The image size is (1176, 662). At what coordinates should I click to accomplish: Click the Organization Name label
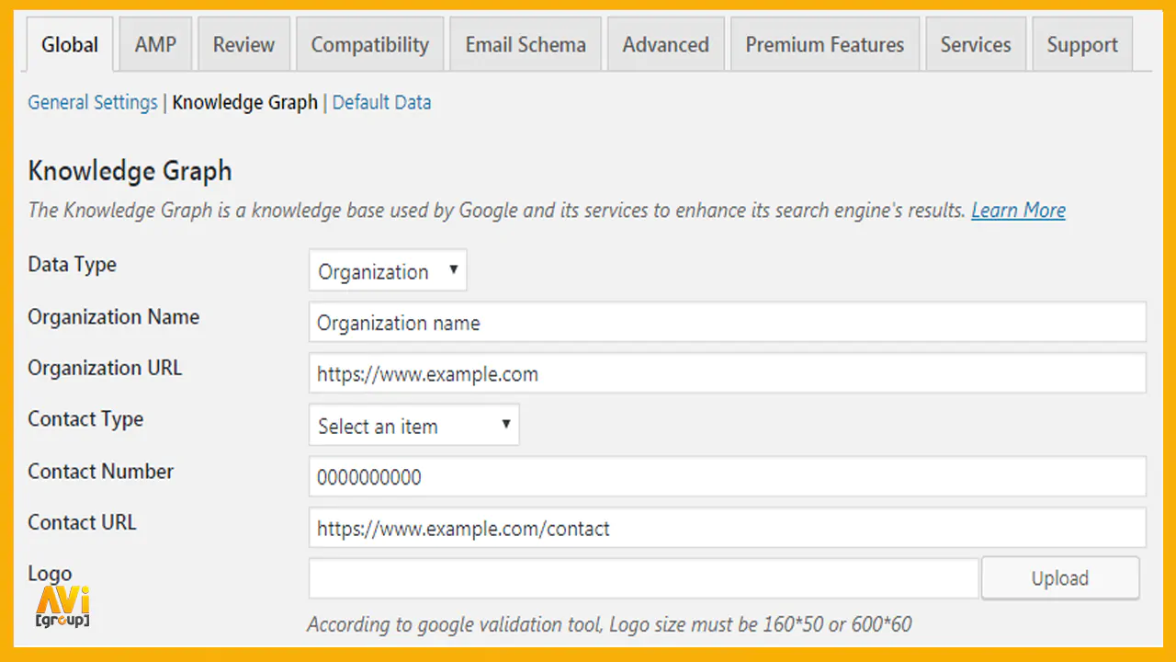coord(113,317)
